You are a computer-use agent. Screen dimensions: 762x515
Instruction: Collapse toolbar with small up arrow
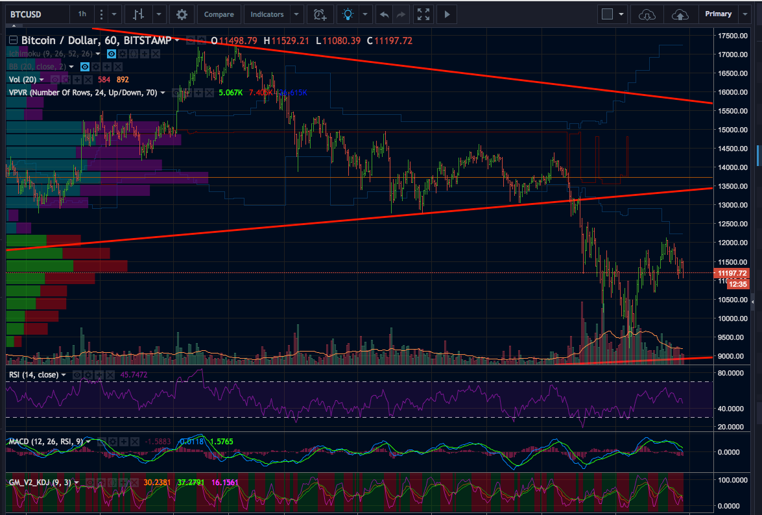[x=14, y=26]
